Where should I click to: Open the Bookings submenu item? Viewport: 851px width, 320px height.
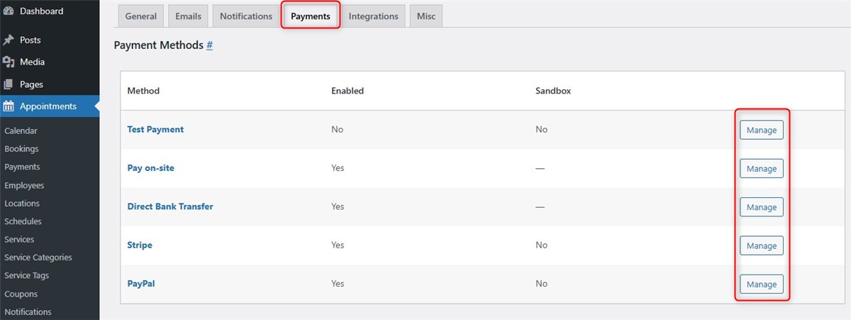[21, 149]
